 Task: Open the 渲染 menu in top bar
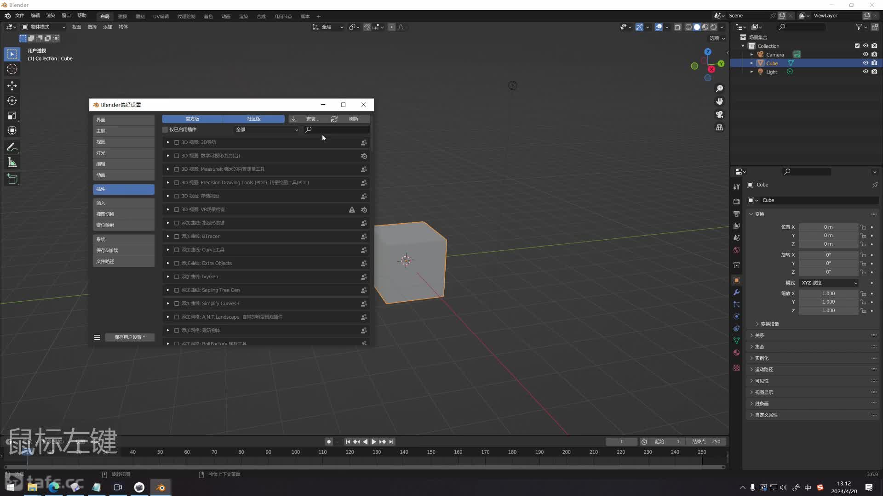[x=51, y=16]
